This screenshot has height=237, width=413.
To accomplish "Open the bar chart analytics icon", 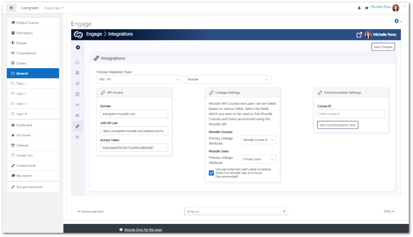I will (x=78, y=83).
